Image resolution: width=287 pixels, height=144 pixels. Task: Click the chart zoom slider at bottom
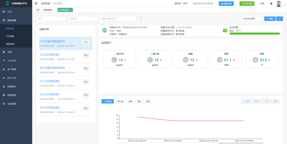pyautogui.click(x=240, y=143)
